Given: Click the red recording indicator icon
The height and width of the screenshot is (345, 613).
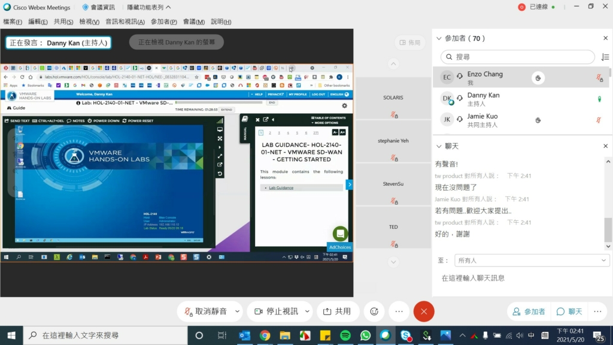Looking at the screenshot, I should click(521, 7).
